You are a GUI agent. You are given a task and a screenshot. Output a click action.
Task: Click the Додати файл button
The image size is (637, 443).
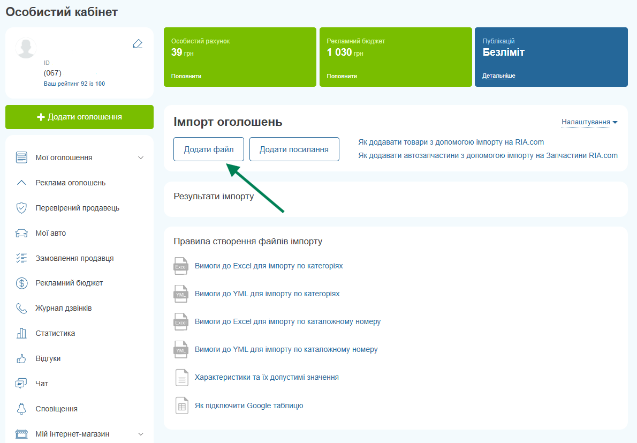[x=209, y=149]
